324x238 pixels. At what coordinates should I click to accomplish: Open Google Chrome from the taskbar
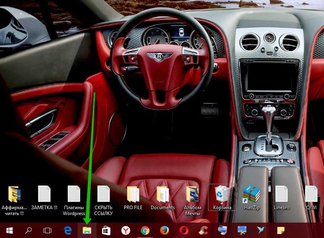click(x=145, y=230)
